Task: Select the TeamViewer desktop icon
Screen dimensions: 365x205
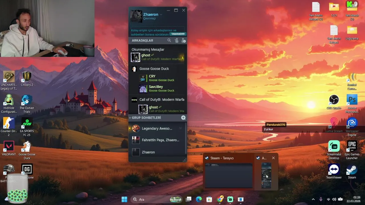Action: 334,171
